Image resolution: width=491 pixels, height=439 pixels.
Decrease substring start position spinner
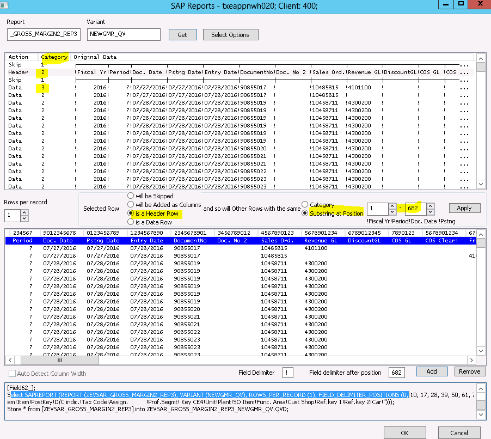pos(392,211)
